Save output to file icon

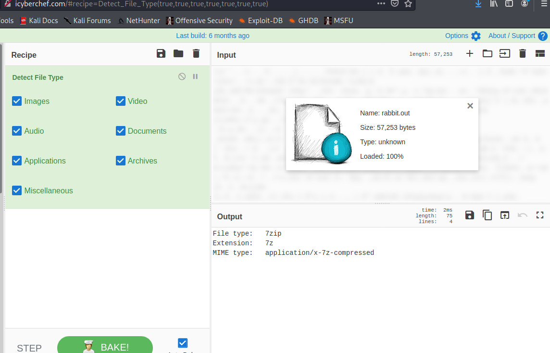pos(470,215)
